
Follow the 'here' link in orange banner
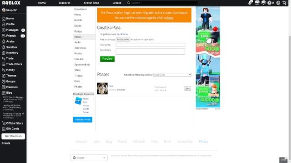click(170, 18)
